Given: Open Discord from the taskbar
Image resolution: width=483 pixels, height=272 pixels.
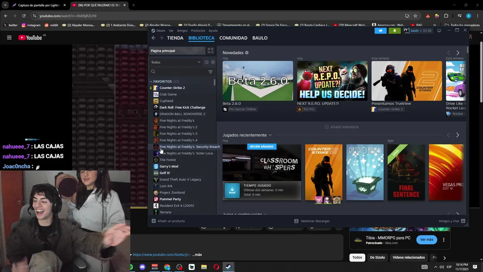Looking at the screenshot, I should (142, 267).
